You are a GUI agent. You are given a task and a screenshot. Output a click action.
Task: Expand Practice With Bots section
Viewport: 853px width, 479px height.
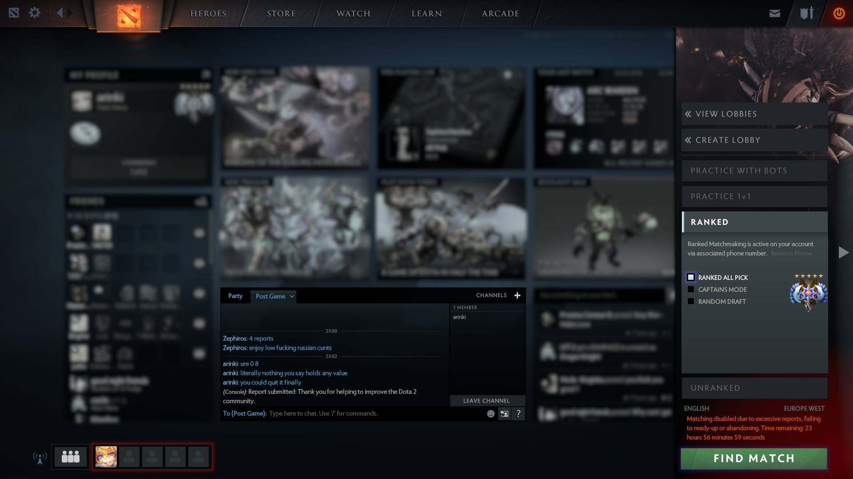pos(754,171)
